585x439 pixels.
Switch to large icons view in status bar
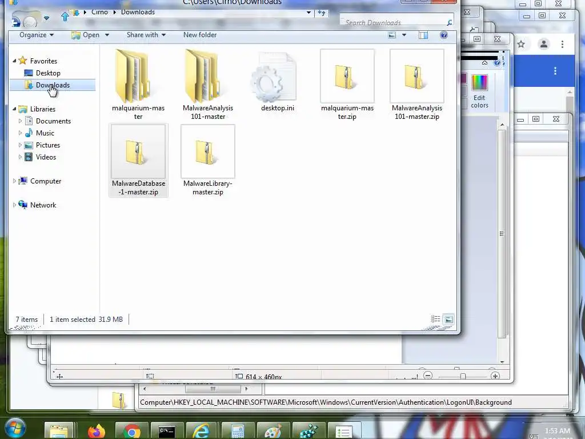[x=448, y=319]
